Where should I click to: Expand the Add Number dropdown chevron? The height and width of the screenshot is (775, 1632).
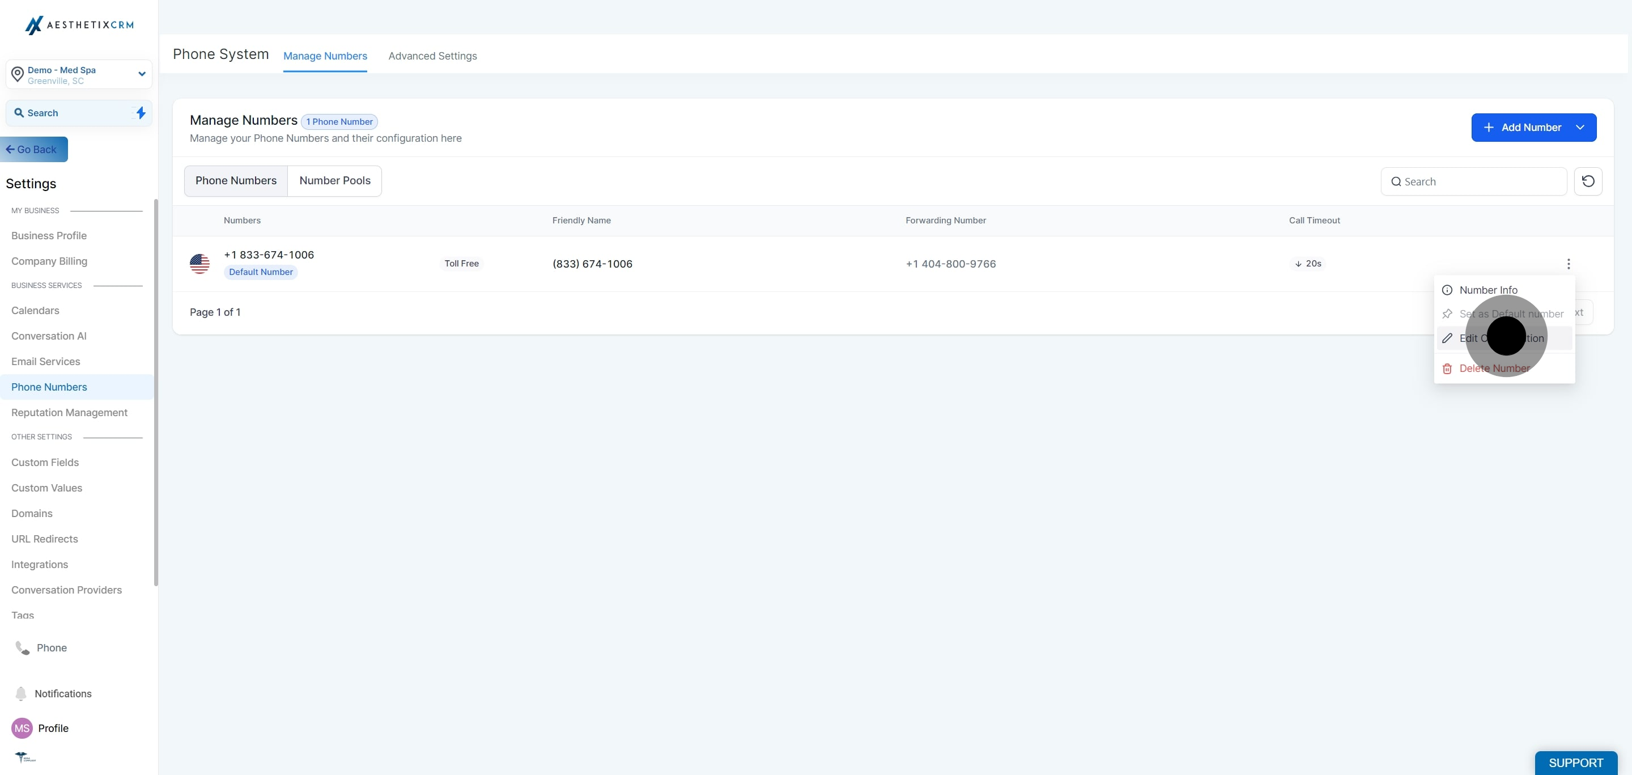[x=1580, y=128]
